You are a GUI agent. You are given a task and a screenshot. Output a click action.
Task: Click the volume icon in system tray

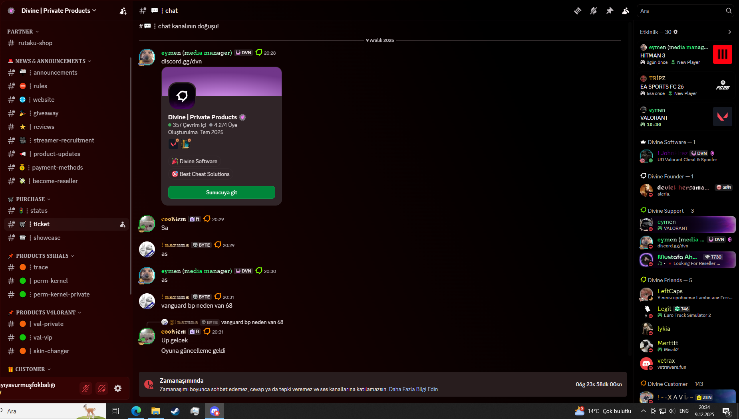(672, 411)
